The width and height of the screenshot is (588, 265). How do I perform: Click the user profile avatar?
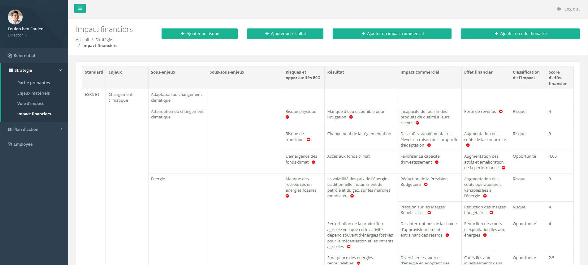pos(15,17)
